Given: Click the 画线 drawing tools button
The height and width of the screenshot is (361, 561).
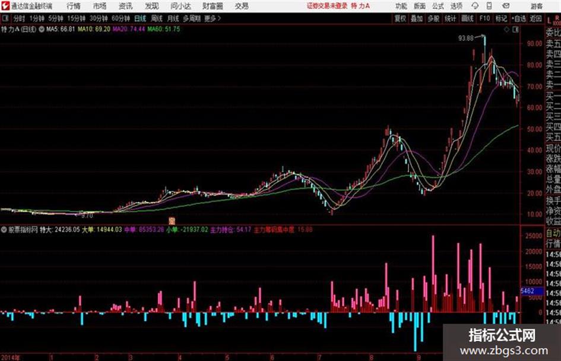Looking at the screenshot, I should click(x=467, y=18).
